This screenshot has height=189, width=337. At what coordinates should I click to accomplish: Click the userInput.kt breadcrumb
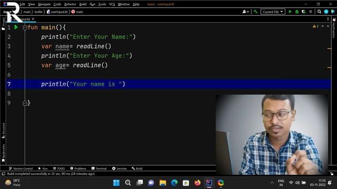(x=57, y=12)
